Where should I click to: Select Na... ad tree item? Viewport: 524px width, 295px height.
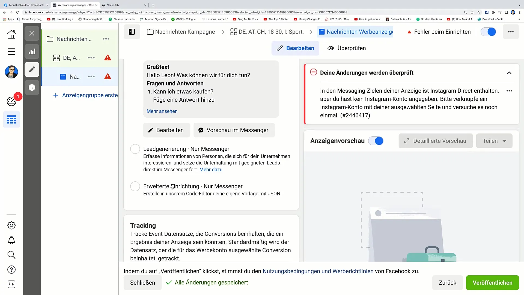tap(80, 76)
